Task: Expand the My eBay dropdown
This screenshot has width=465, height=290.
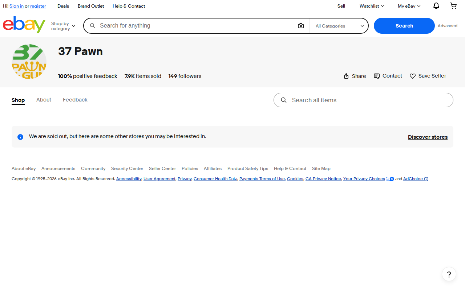Action: (x=409, y=6)
